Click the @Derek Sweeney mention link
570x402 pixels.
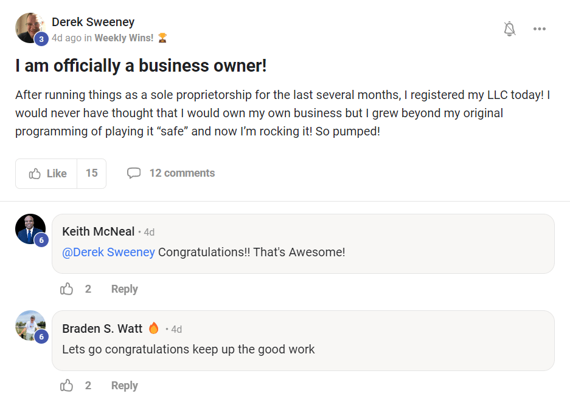[108, 252]
